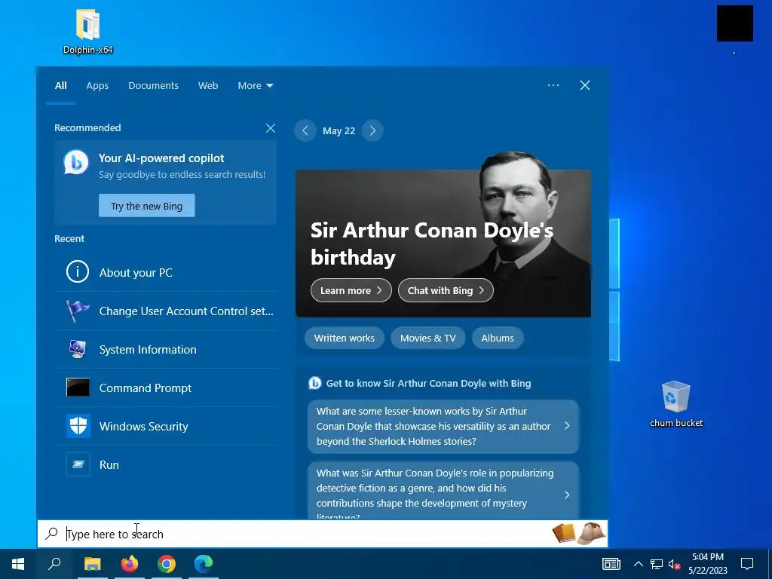Go to previous day before May 22
772x579 pixels.
tap(305, 130)
